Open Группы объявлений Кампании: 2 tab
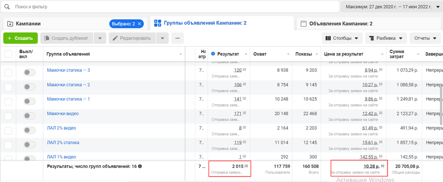Screen dimensions: 443x182 (x=205, y=23)
